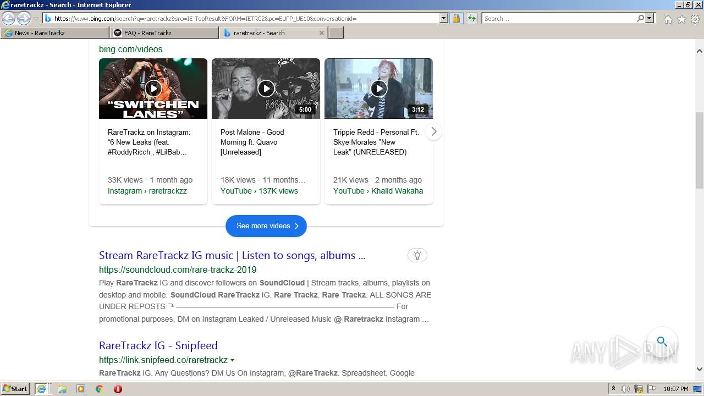This screenshot has width=704, height=396.
Task: Open Stream RareTrackz IG music result
Action: [232, 255]
